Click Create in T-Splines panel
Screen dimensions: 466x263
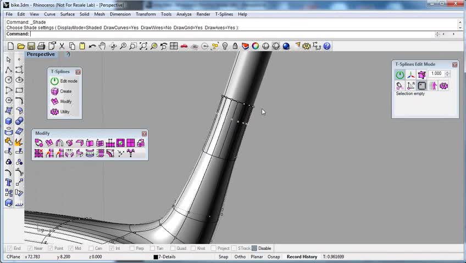pos(61,91)
